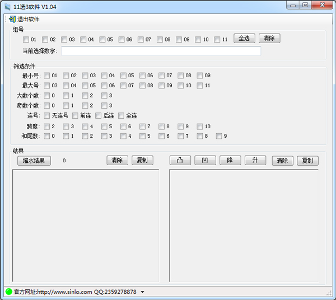
Task: Click the 全选 select-all button
Action: point(244,39)
